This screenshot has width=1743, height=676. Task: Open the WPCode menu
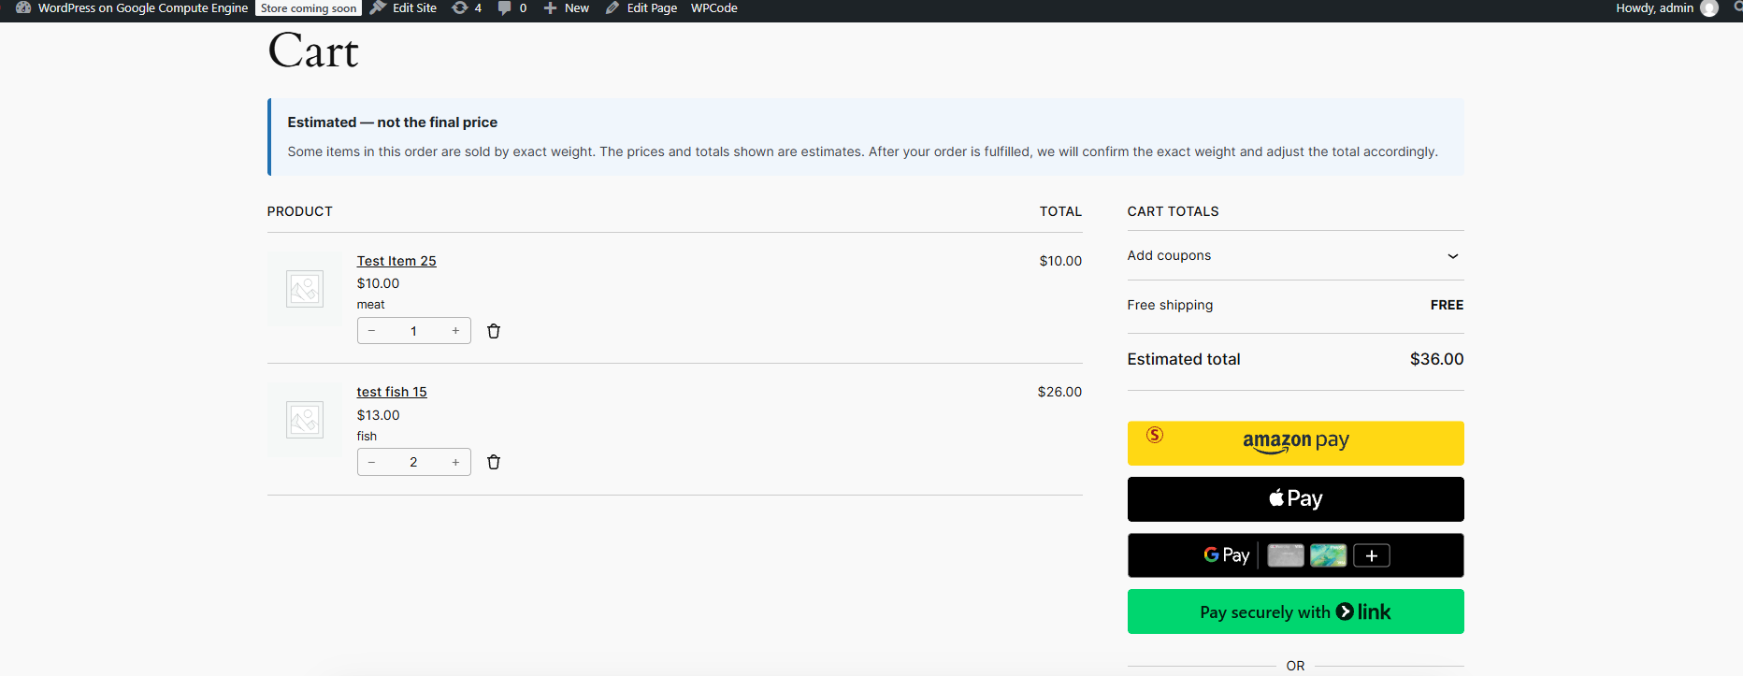714,8
